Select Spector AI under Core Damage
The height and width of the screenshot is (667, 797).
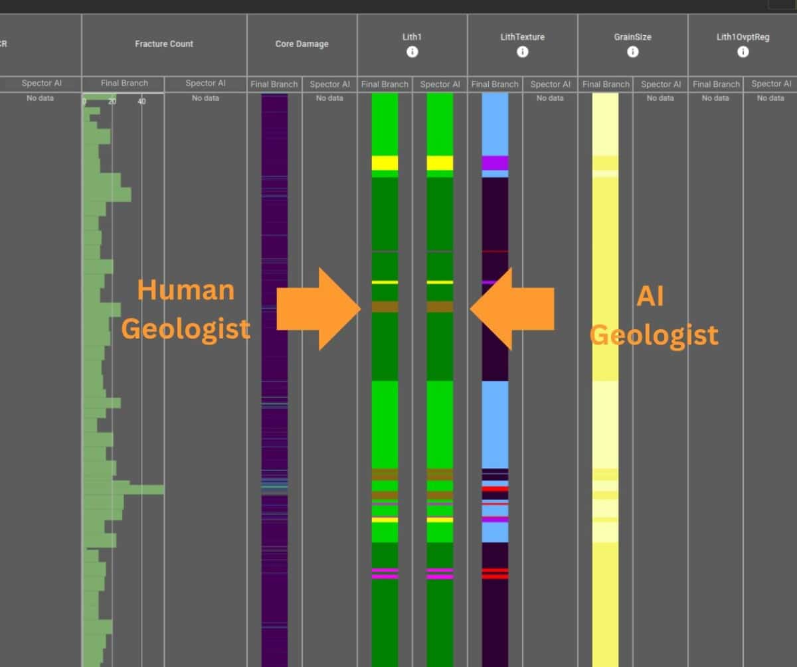point(329,84)
